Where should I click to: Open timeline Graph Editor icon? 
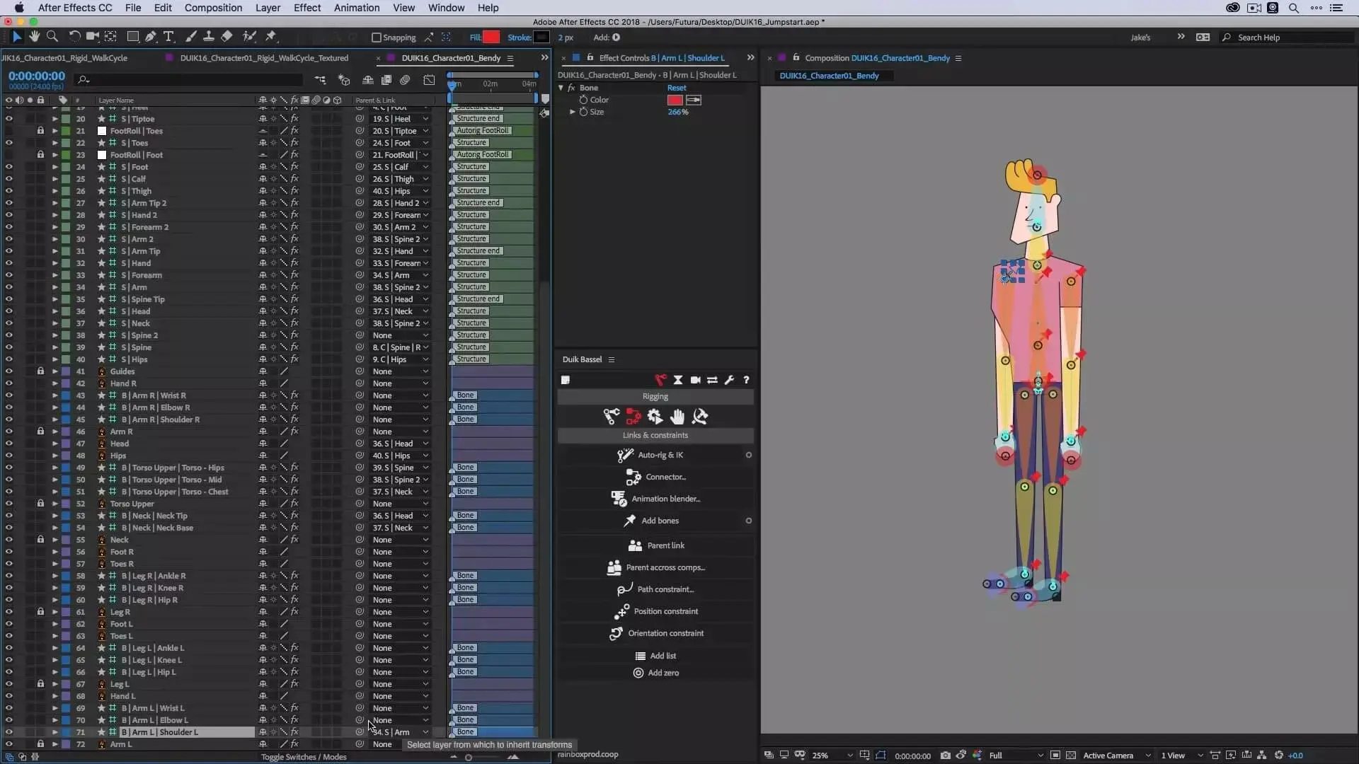point(429,80)
